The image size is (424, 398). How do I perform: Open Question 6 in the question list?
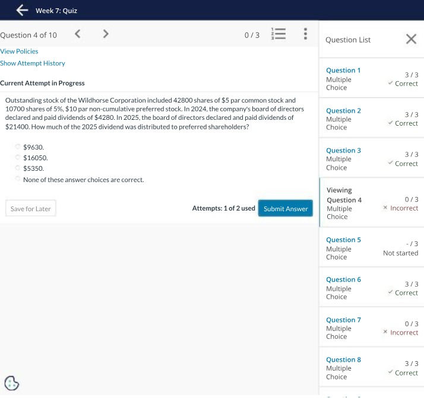pyautogui.click(x=343, y=279)
